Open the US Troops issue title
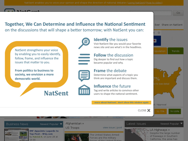This screenshot has width=188, height=141. pos(72,128)
